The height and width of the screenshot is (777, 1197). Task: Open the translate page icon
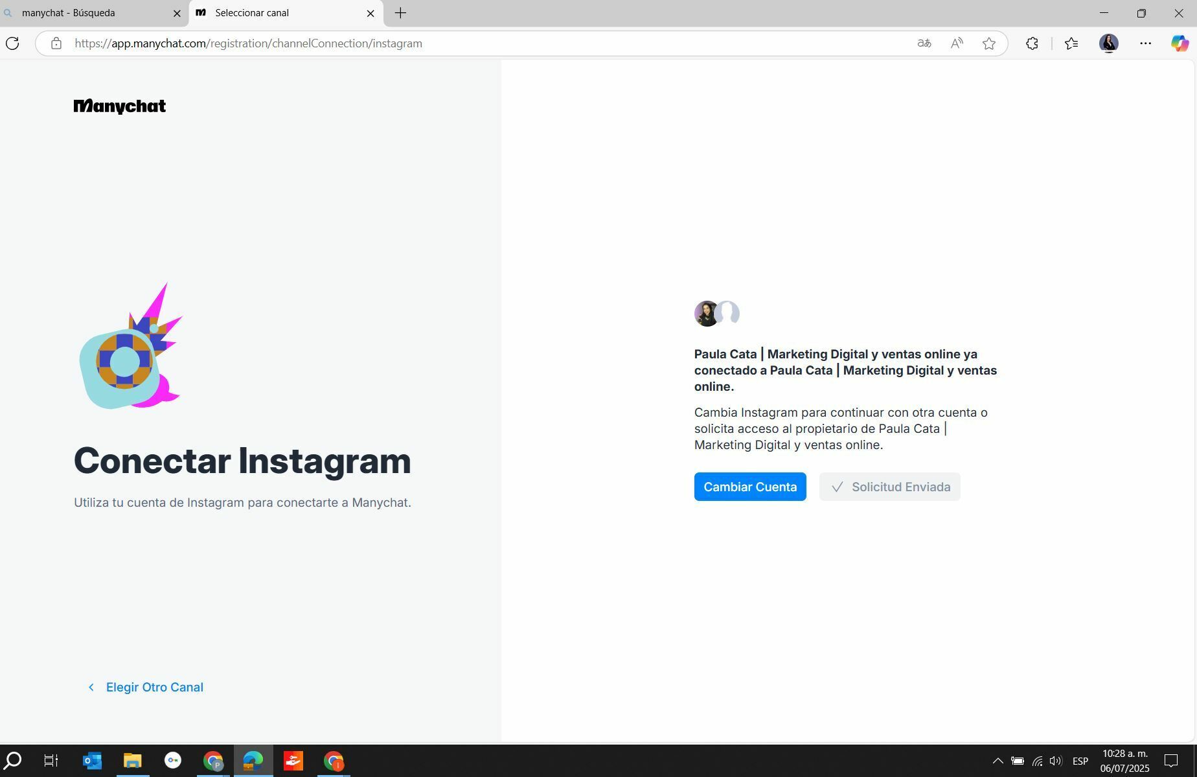(924, 43)
